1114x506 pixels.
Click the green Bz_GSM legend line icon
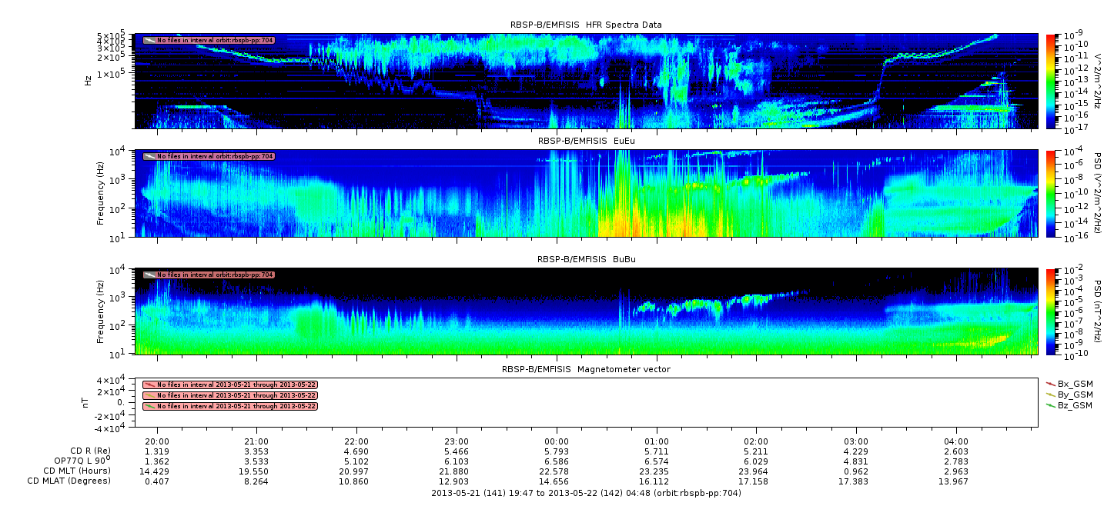1051,404
